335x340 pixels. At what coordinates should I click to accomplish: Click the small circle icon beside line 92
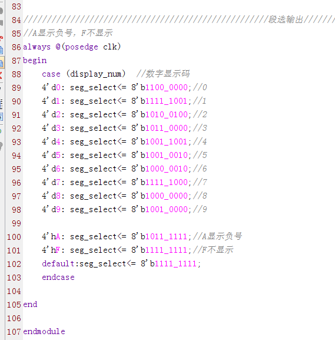tap(1, 131)
